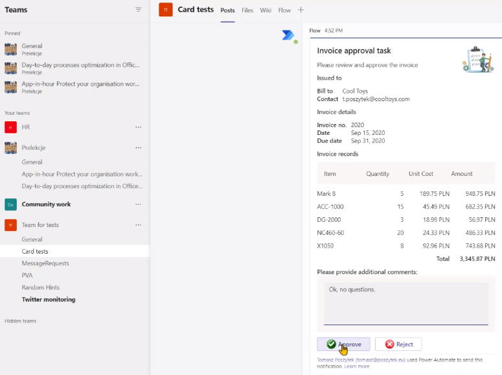This screenshot has width=502, height=375.
Task: Open more options for Team for tests
Action: tap(139, 225)
